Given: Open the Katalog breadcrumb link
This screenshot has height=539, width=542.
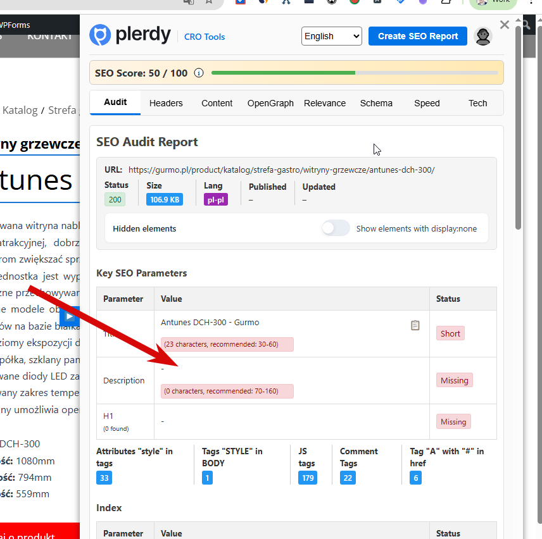Looking at the screenshot, I should pyautogui.click(x=20, y=110).
